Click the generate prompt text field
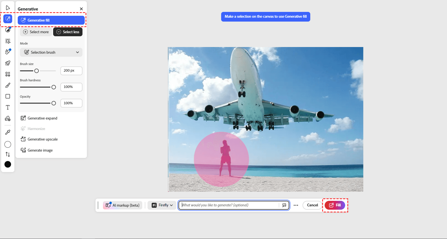The image size is (447, 239). (x=230, y=205)
